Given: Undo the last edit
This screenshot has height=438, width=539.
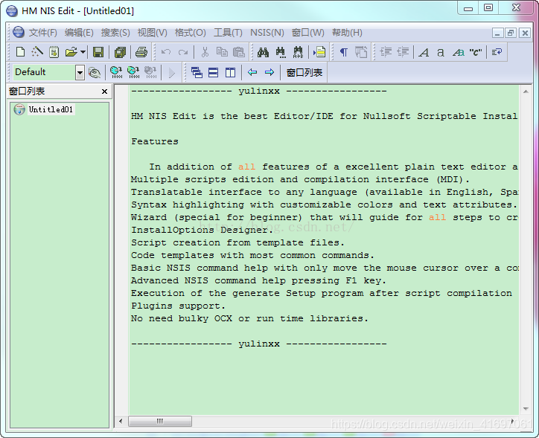Looking at the screenshot, I should coord(166,52).
